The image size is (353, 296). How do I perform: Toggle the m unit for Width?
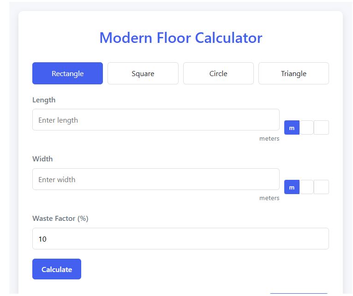[292, 187]
